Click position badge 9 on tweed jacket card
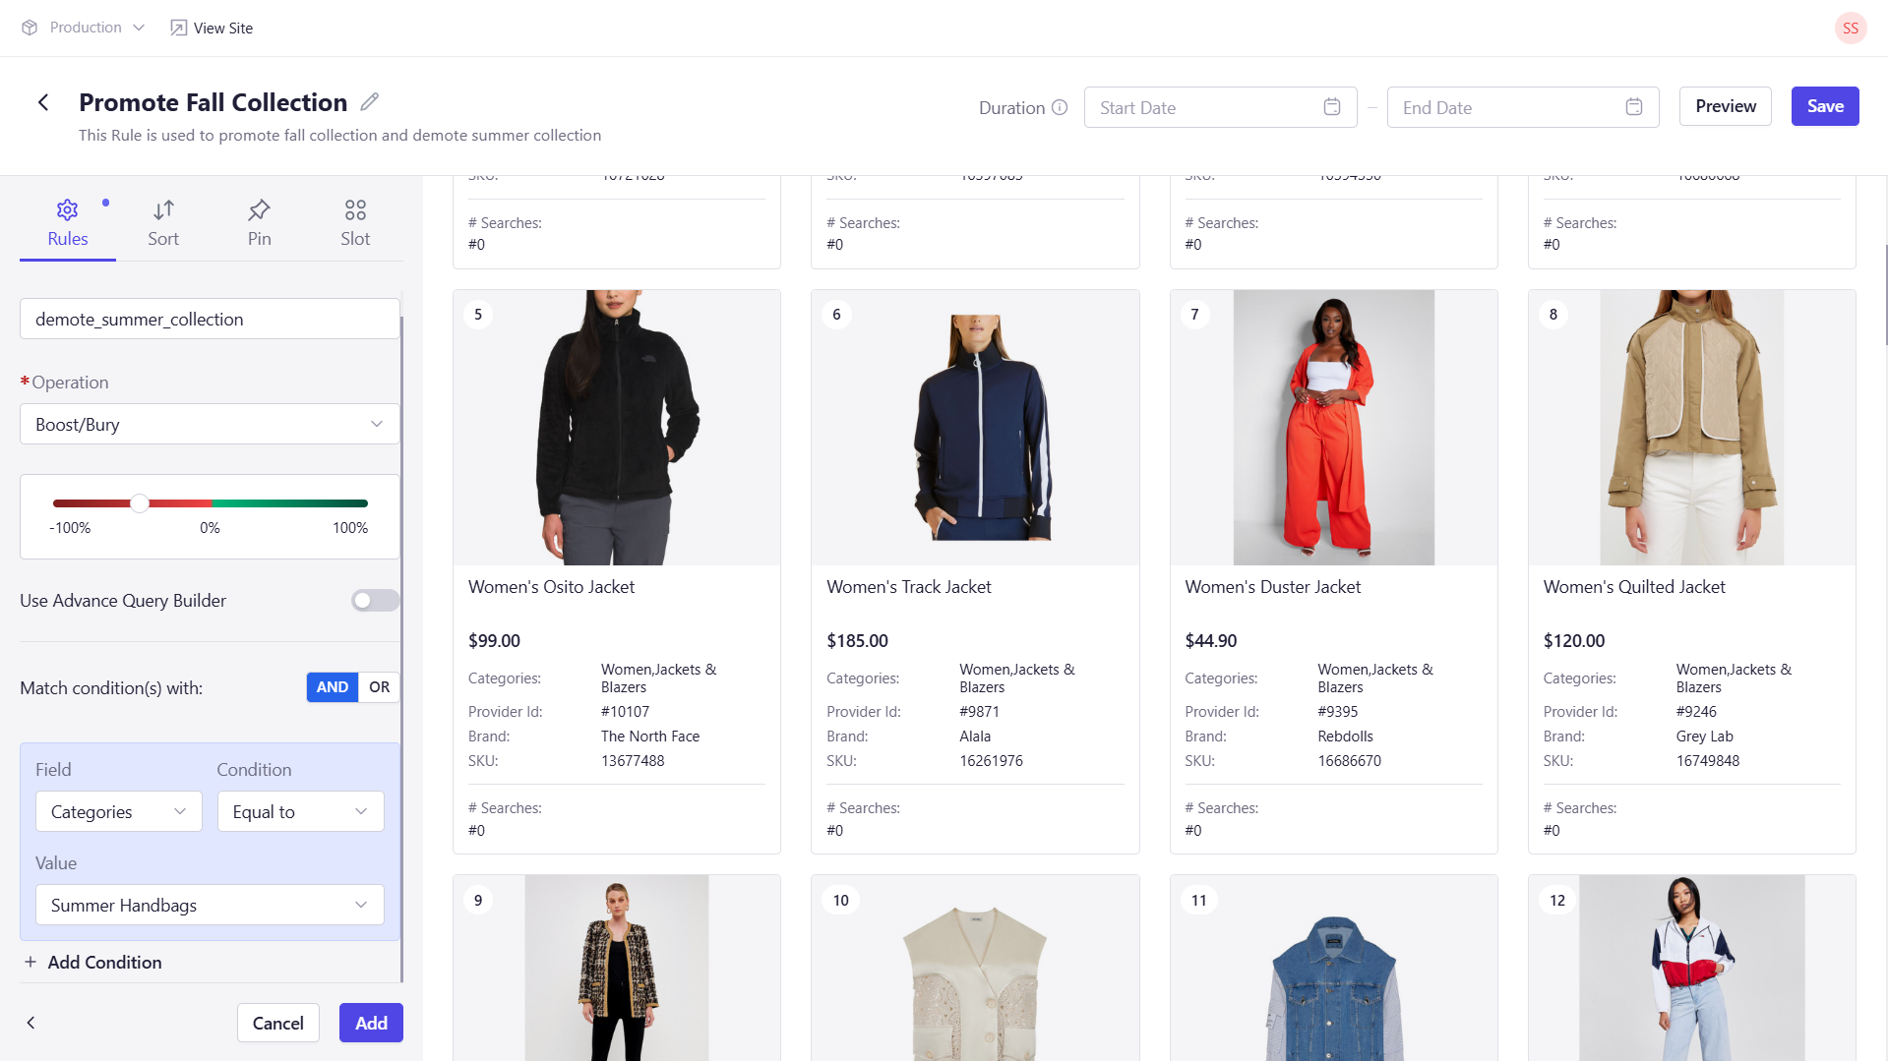Image resolution: width=1888 pixels, height=1061 pixels. coord(478,900)
